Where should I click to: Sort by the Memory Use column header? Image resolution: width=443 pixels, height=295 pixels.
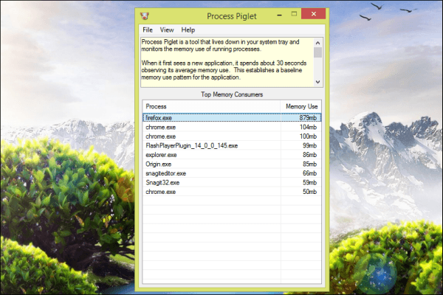pos(301,106)
